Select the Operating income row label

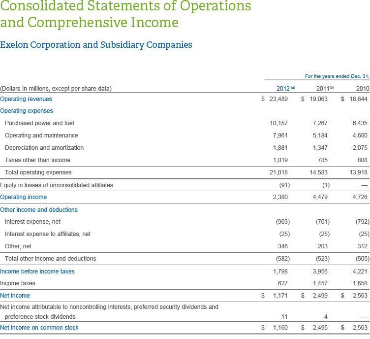(24, 197)
